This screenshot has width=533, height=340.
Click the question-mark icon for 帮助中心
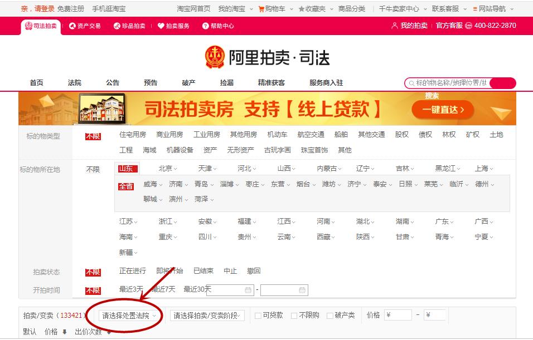(205, 26)
